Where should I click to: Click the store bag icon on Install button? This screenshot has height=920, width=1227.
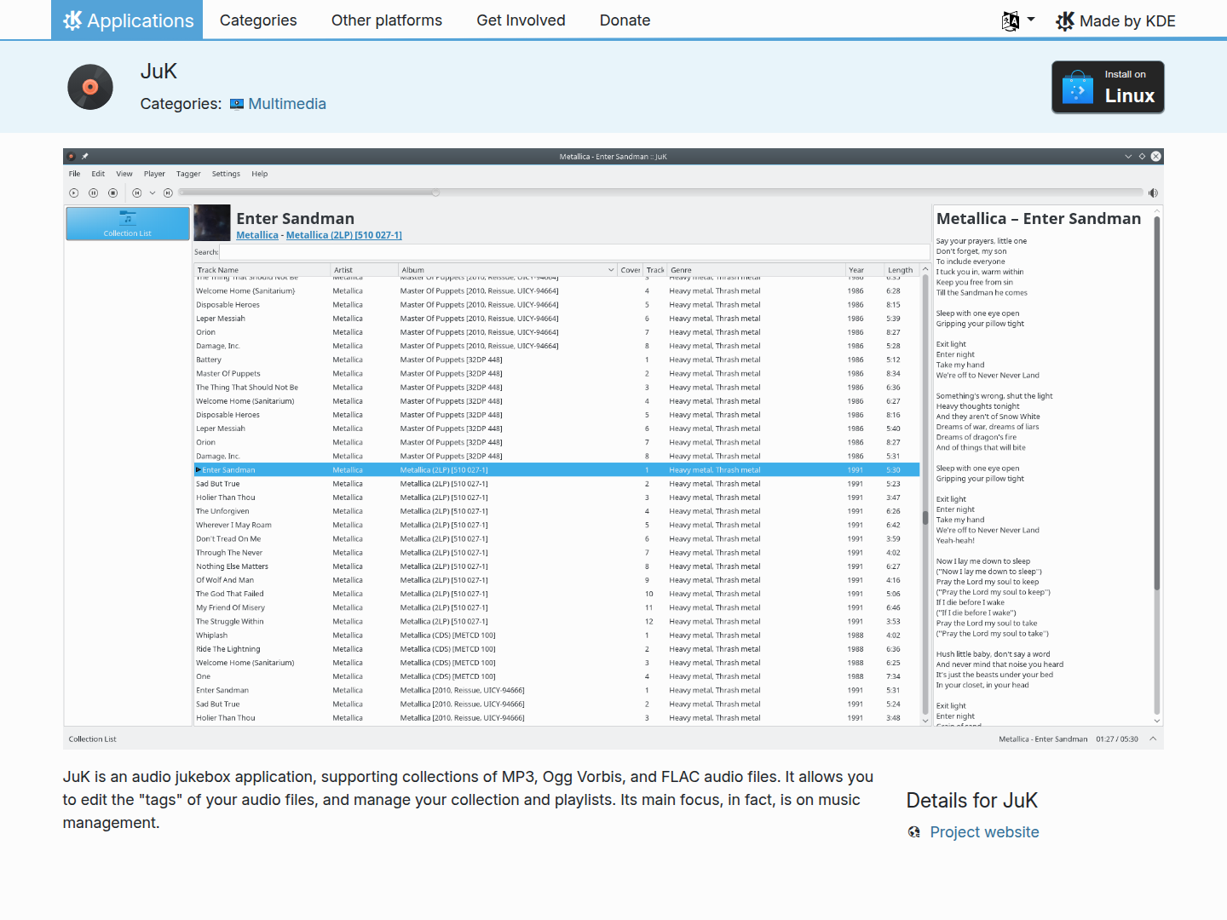coord(1078,87)
